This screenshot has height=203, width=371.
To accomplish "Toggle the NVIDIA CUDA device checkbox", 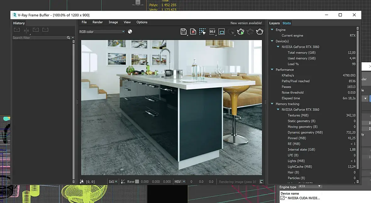I will [282, 198].
